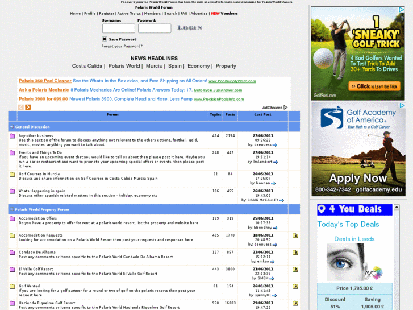Open Murcia news headlines
413x310 pixels.
(x=154, y=66)
